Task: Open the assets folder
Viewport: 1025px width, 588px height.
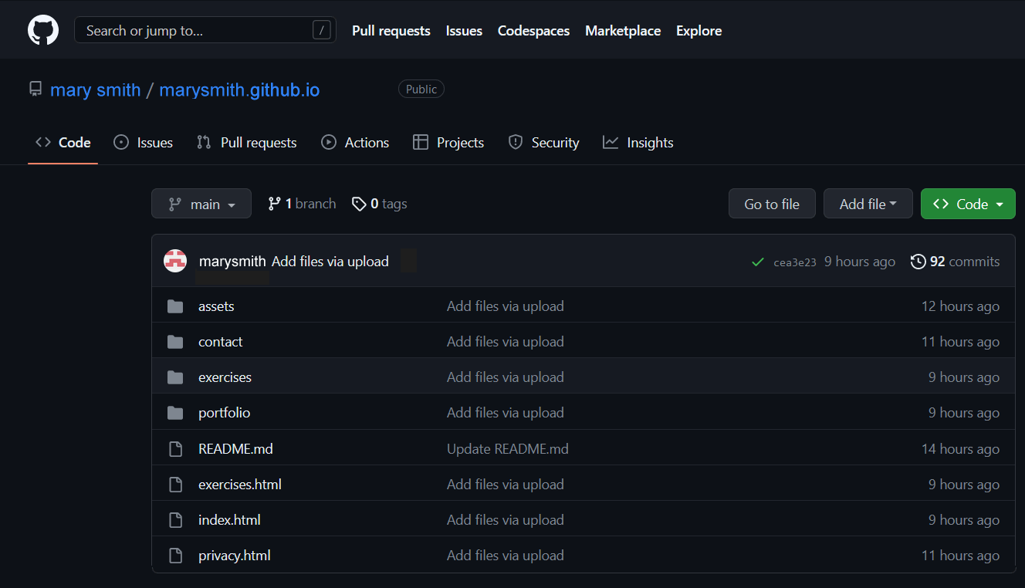Action: click(x=216, y=306)
